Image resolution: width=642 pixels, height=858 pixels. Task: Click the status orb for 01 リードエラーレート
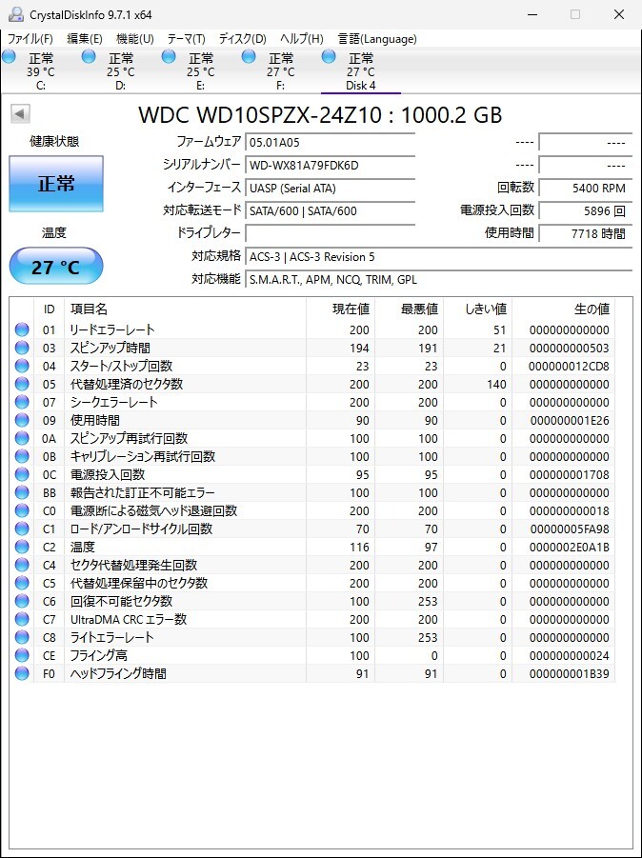(22, 329)
